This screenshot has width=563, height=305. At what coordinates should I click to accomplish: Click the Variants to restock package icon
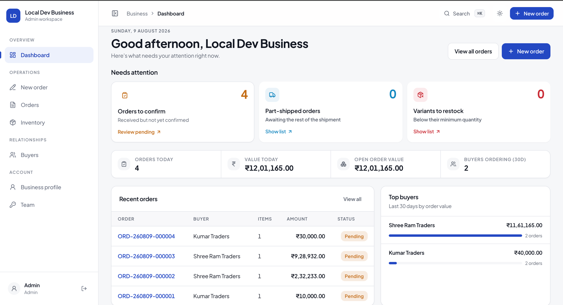(x=420, y=95)
